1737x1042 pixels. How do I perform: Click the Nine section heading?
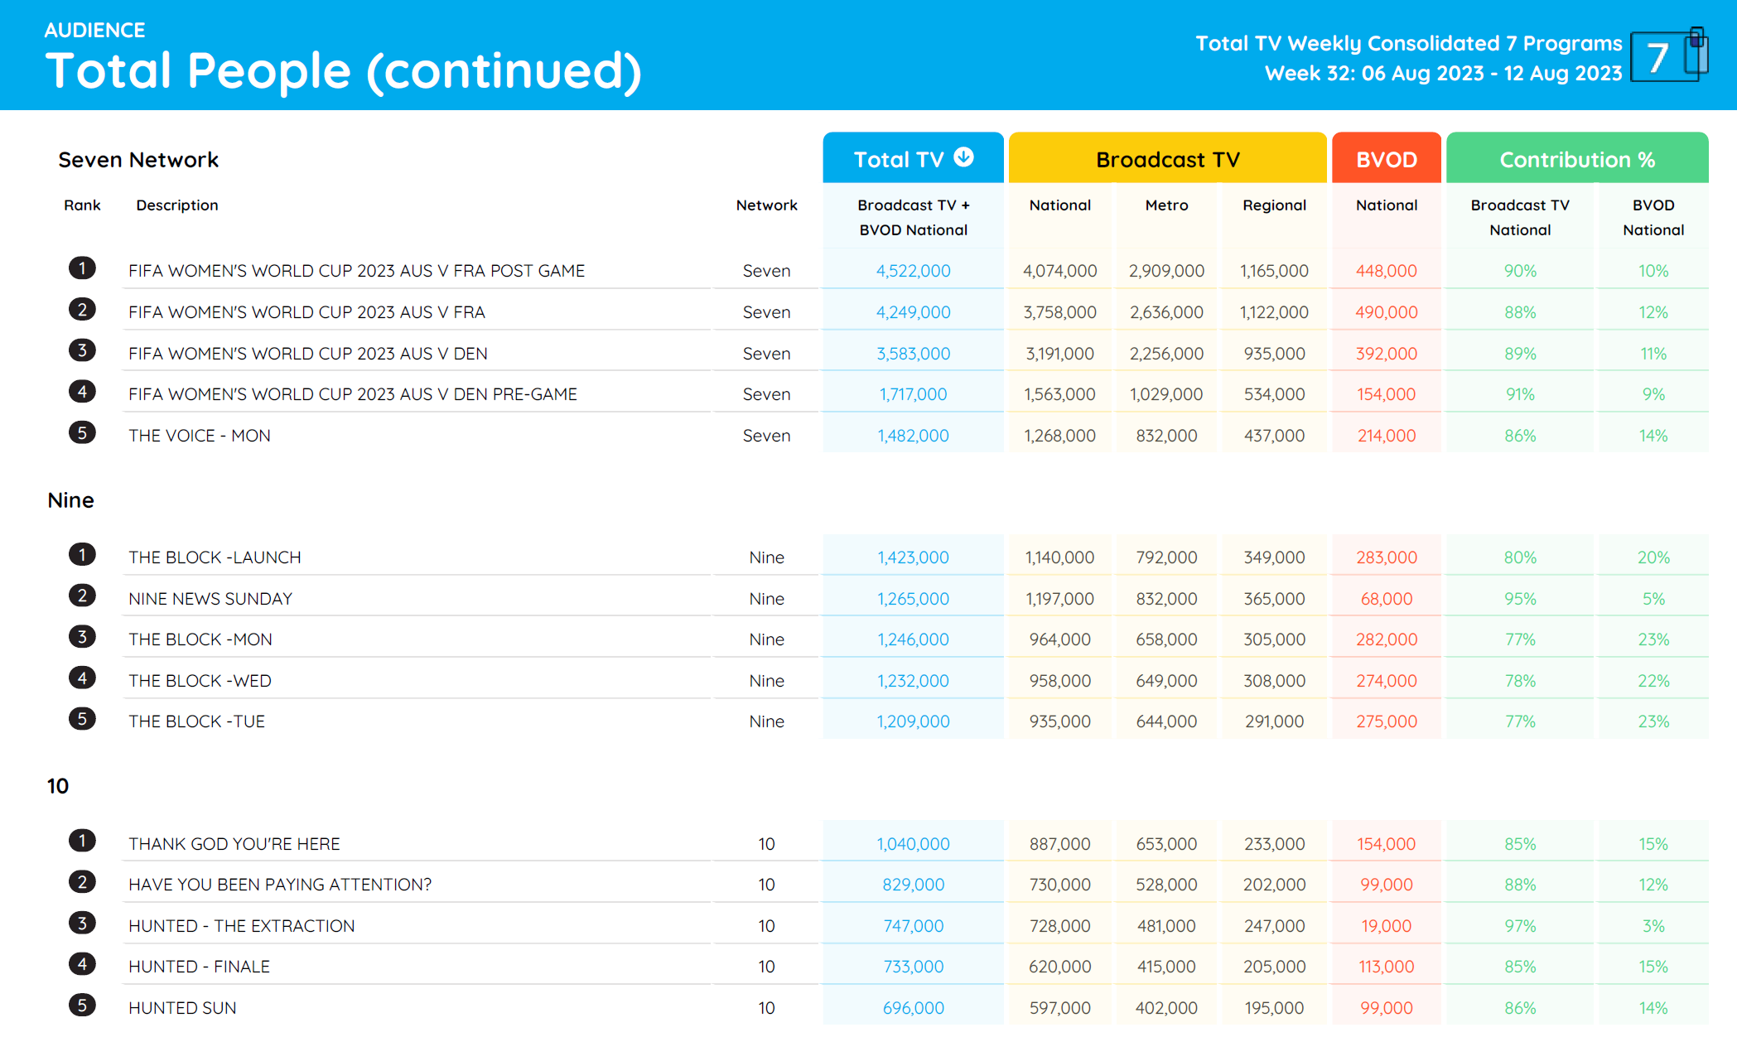(70, 500)
